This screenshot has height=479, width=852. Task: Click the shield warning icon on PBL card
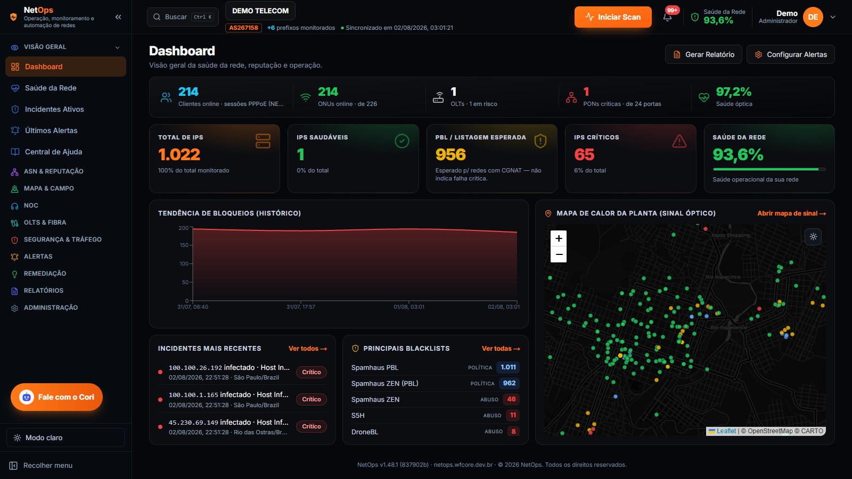540,141
